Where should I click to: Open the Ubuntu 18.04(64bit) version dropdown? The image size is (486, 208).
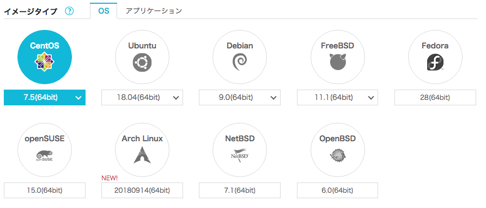(142, 98)
